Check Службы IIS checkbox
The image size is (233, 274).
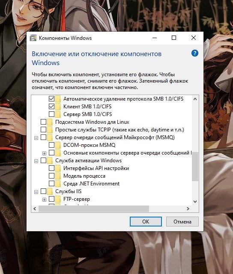click(x=43, y=191)
